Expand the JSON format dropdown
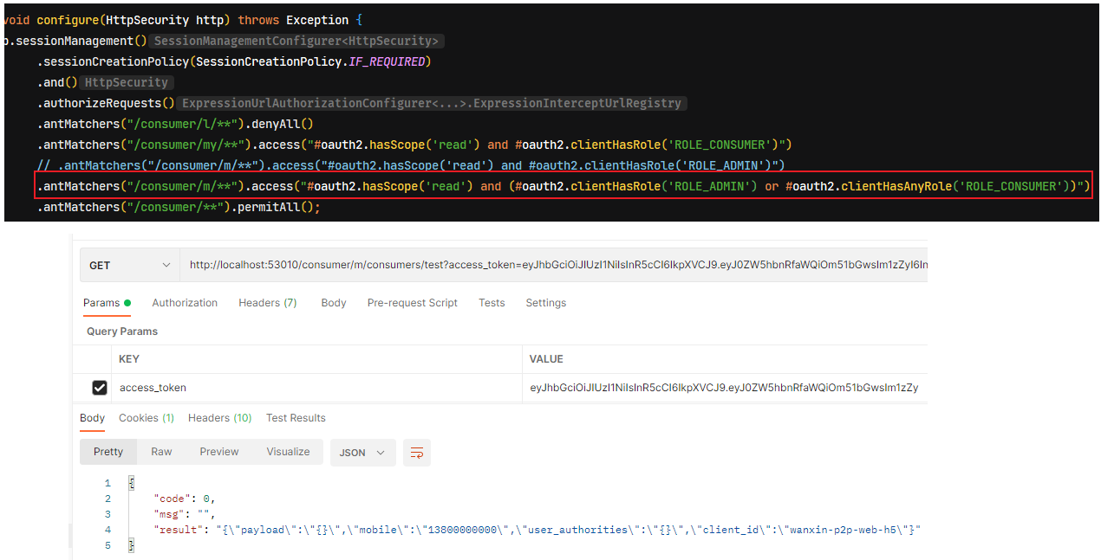This screenshot has width=1101, height=560. (363, 453)
